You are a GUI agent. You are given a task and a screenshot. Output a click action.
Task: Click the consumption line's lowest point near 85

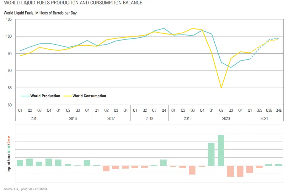coord(221,88)
